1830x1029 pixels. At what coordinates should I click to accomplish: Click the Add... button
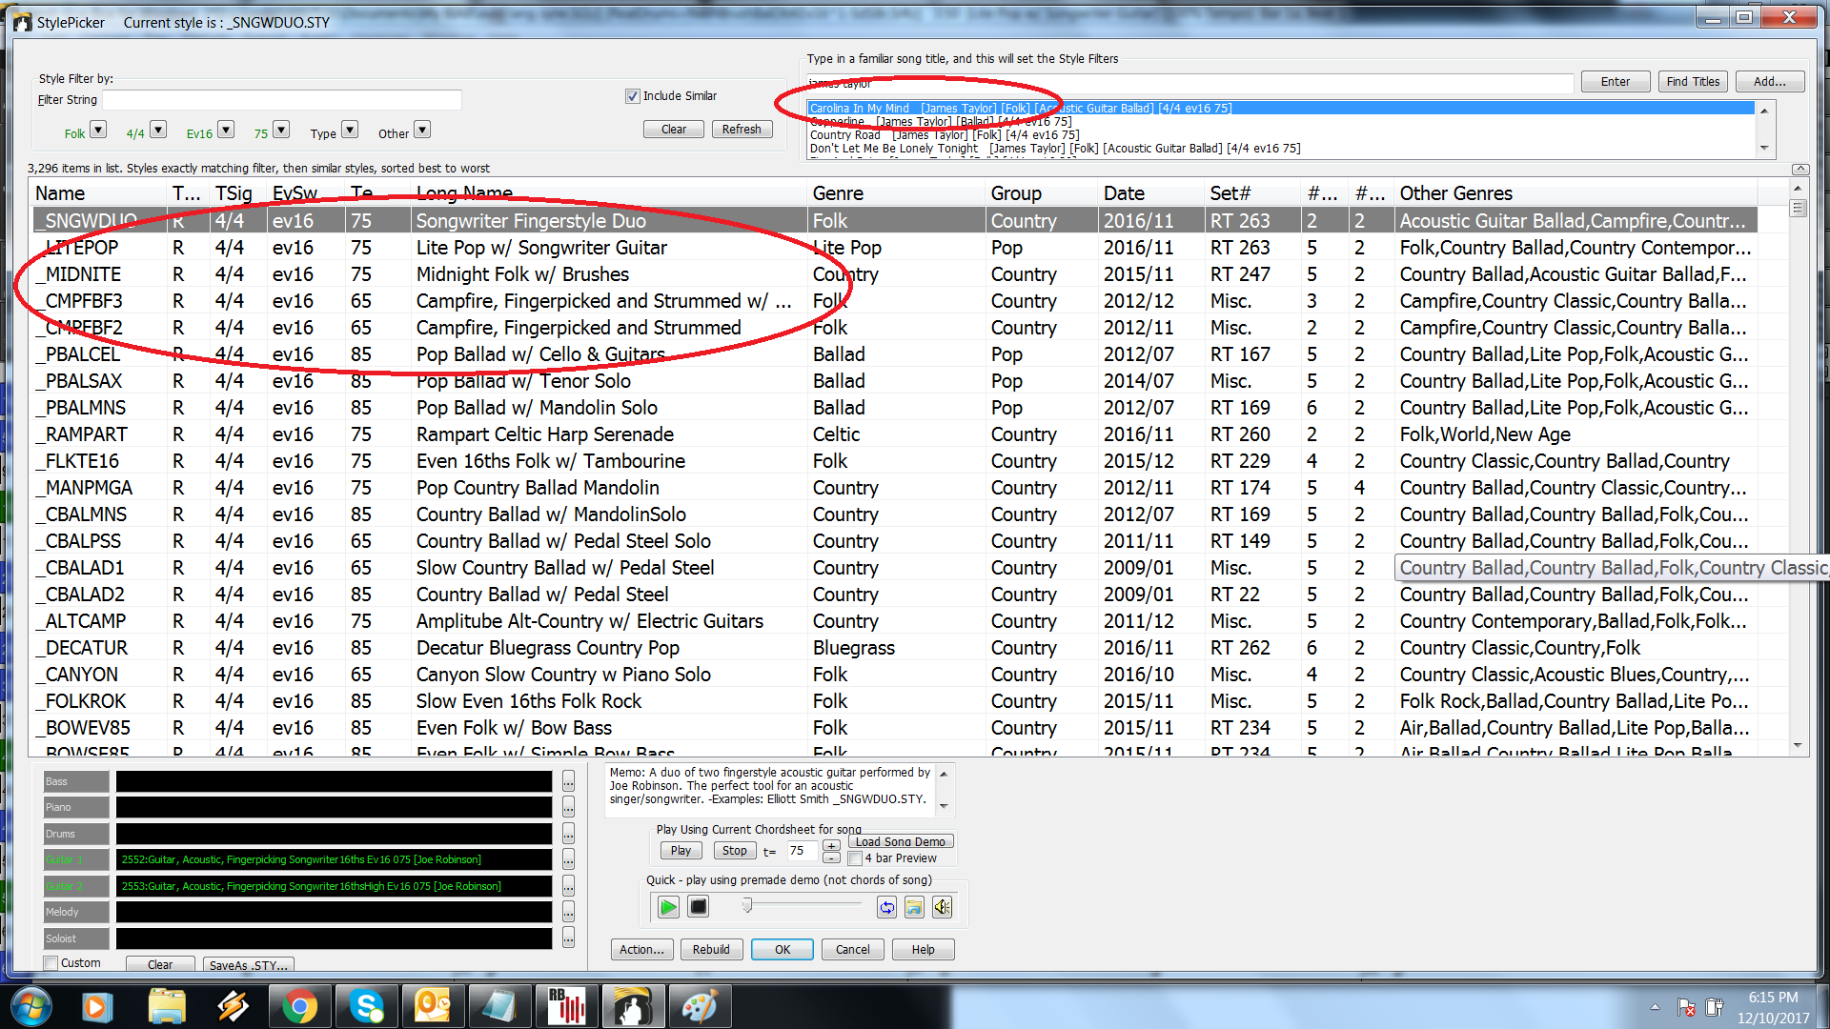[x=1770, y=82]
